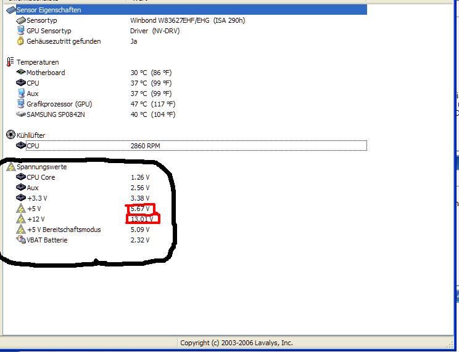459x352 pixels.
Task: Click the monitor icon beside GPU Sensortyp
Action: tap(21, 31)
